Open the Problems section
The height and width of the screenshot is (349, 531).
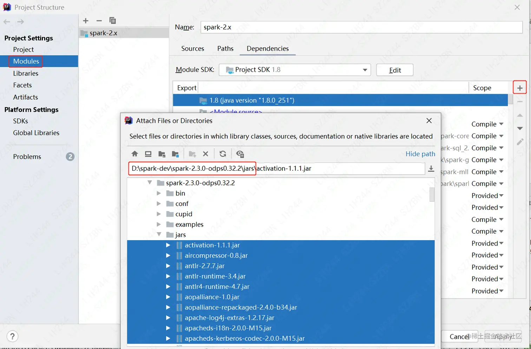[27, 157]
